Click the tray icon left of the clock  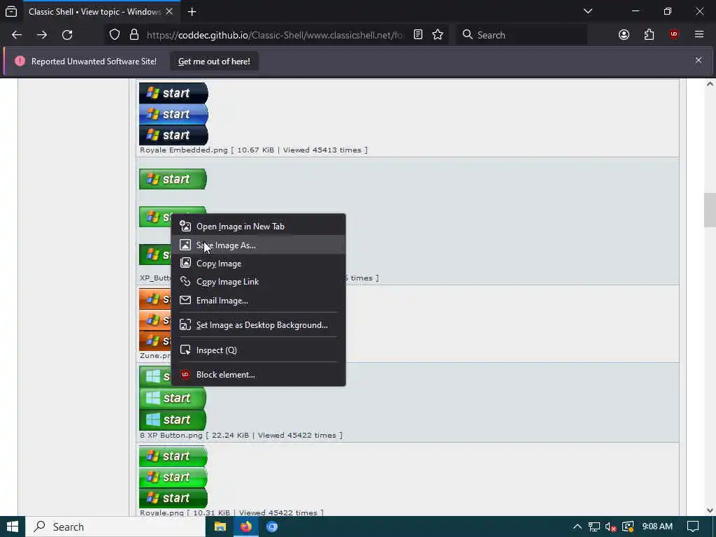pyautogui.click(x=628, y=527)
